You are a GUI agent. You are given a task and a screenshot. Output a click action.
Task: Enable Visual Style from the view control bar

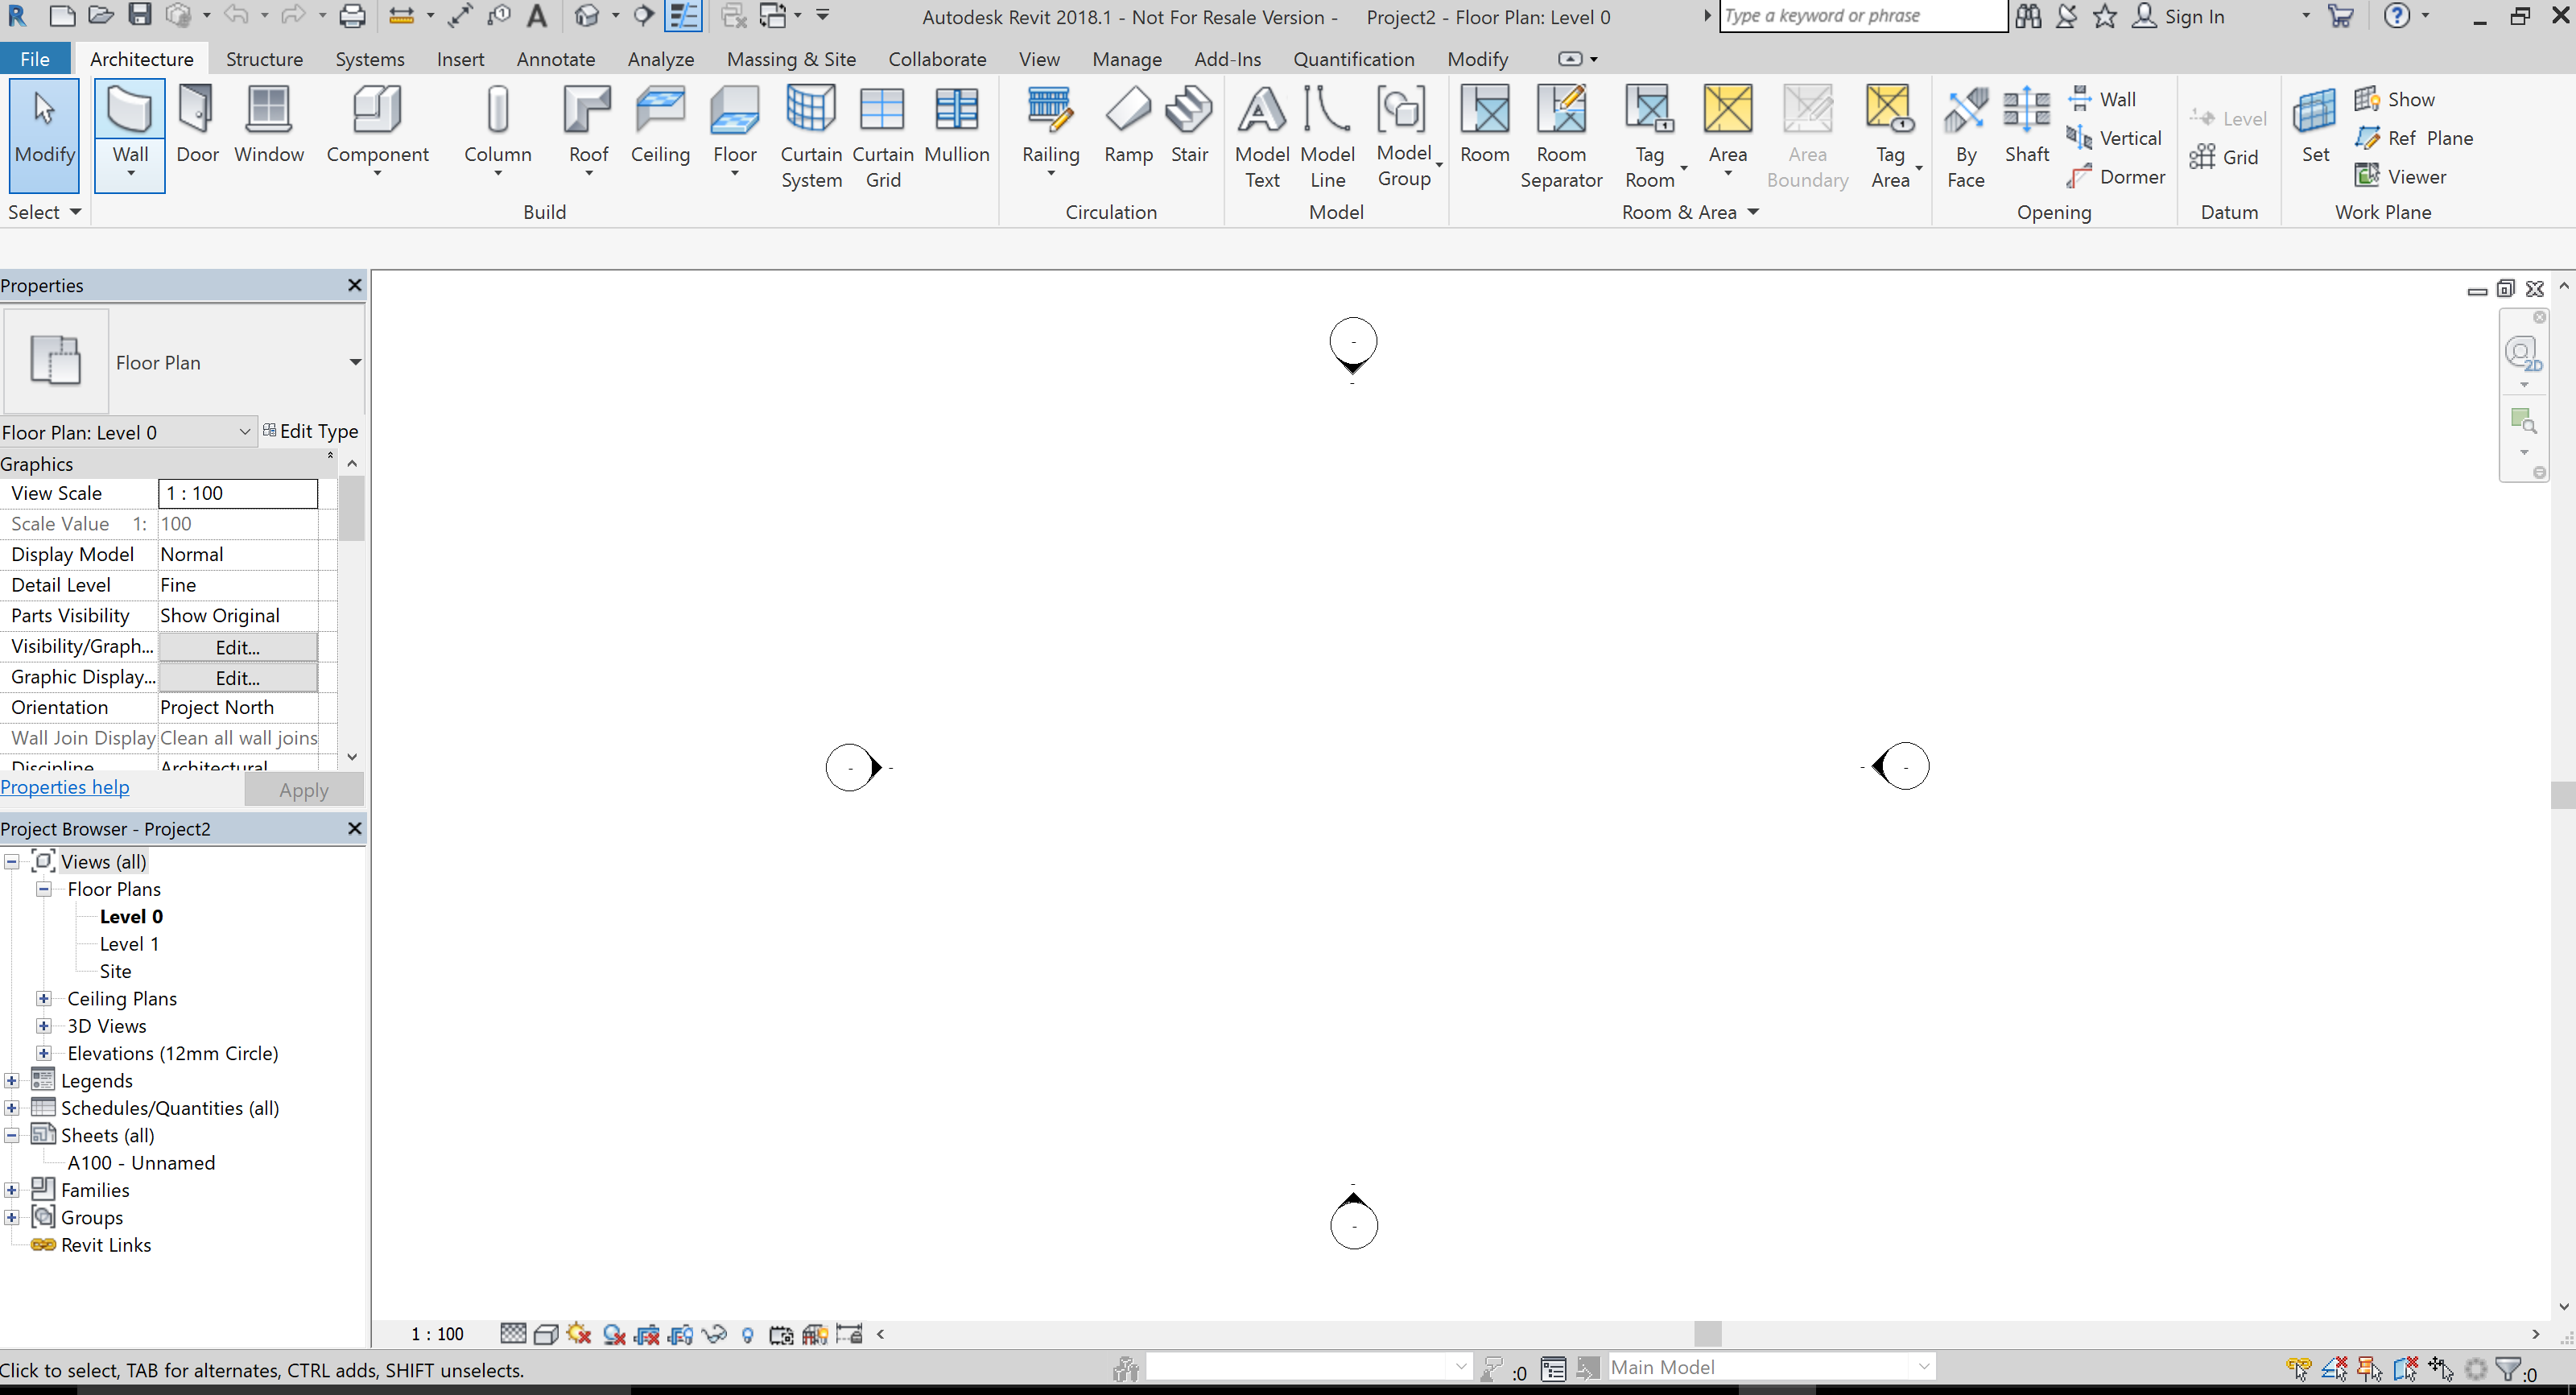(546, 1334)
